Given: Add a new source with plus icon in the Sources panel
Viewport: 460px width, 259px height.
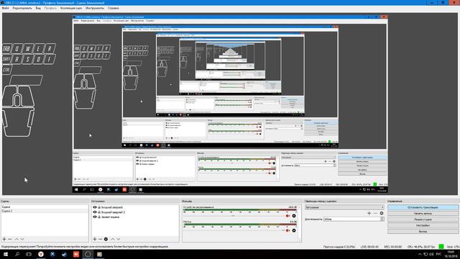Looking at the screenshot, I should (95, 239).
